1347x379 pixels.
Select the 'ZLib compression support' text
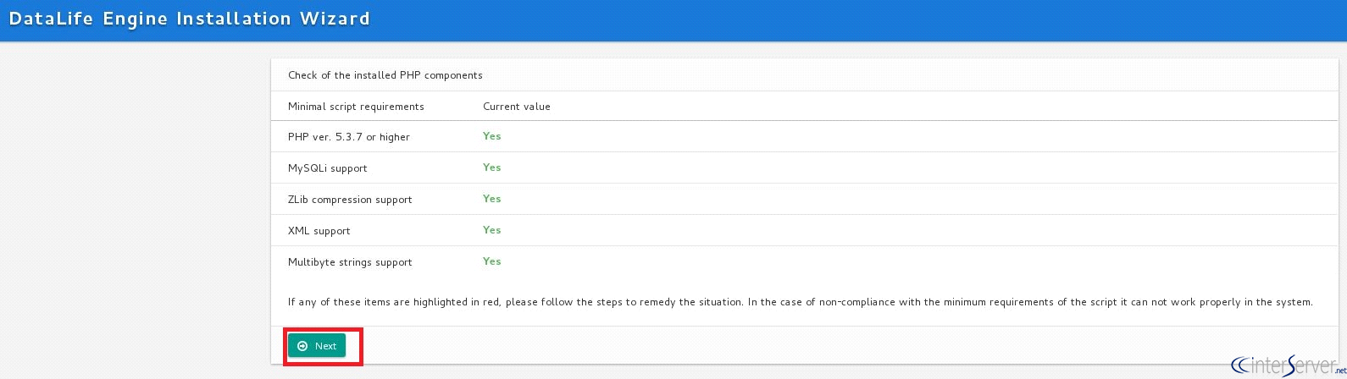[x=350, y=200]
